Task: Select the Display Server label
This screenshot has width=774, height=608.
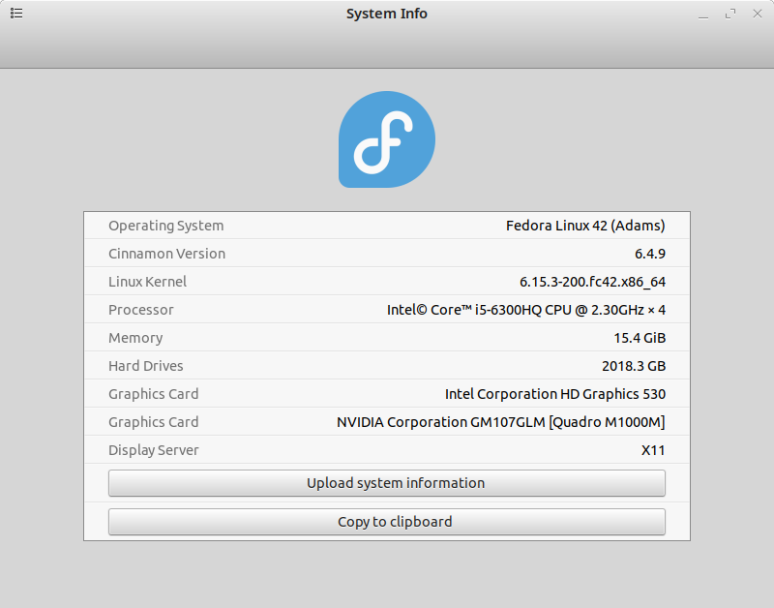Action: click(x=154, y=450)
